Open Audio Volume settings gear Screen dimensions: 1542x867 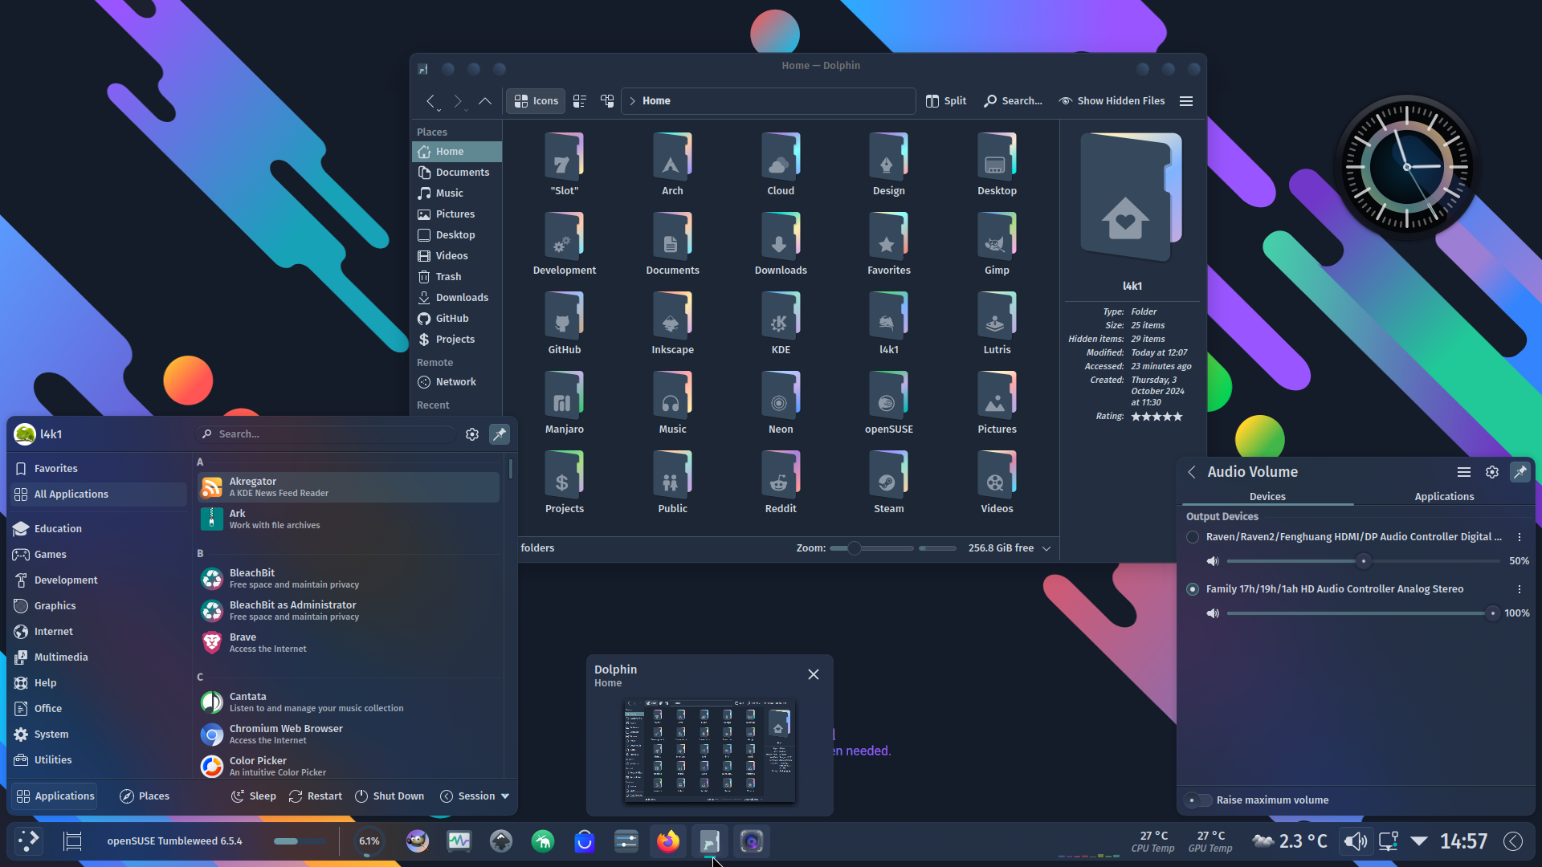pyautogui.click(x=1492, y=472)
